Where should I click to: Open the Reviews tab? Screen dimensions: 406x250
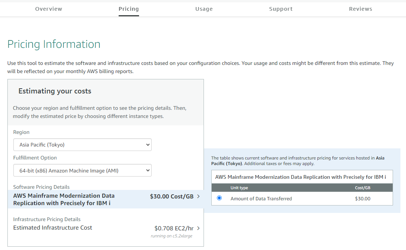(x=360, y=9)
